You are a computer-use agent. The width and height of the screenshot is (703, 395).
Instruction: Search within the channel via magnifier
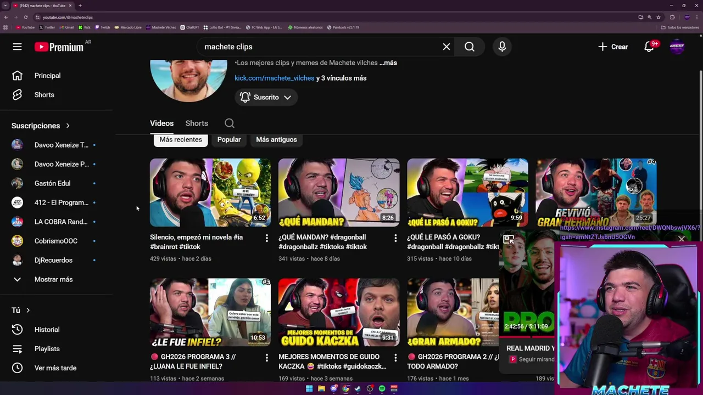pos(230,123)
